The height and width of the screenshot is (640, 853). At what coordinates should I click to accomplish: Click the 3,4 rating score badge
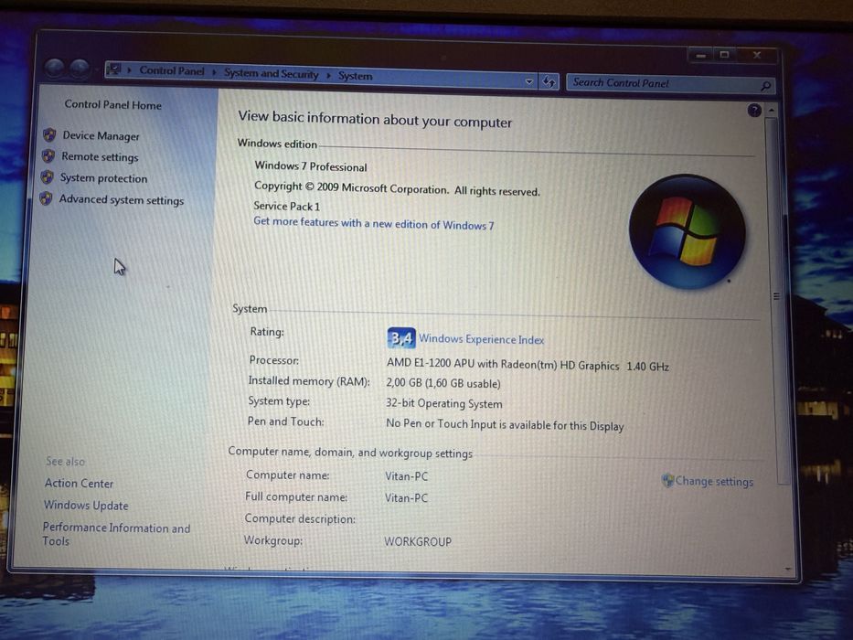coord(401,338)
